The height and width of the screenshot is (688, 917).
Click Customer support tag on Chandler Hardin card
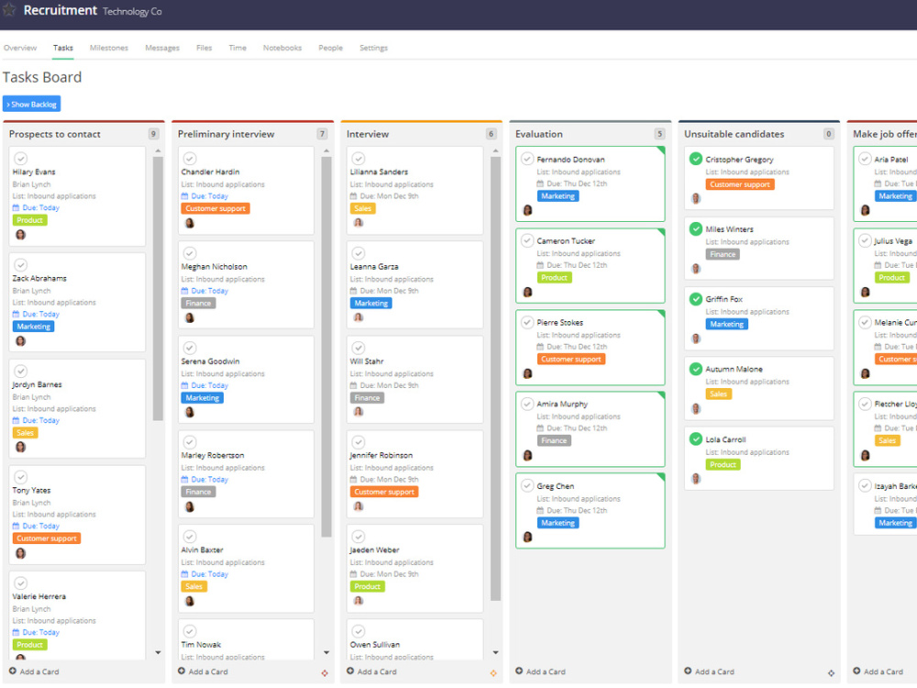pyautogui.click(x=215, y=209)
